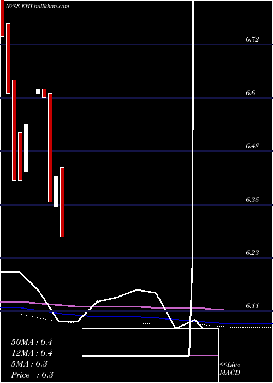Image resolution: width=273 pixels, height=383 pixels.
Task: Click the 'Price : 6.3' readout
Action: click(x=32, y=375)
